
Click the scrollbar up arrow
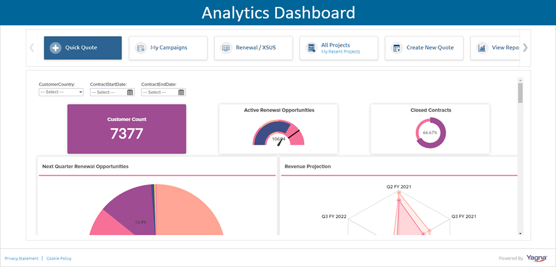coord(520,80)
